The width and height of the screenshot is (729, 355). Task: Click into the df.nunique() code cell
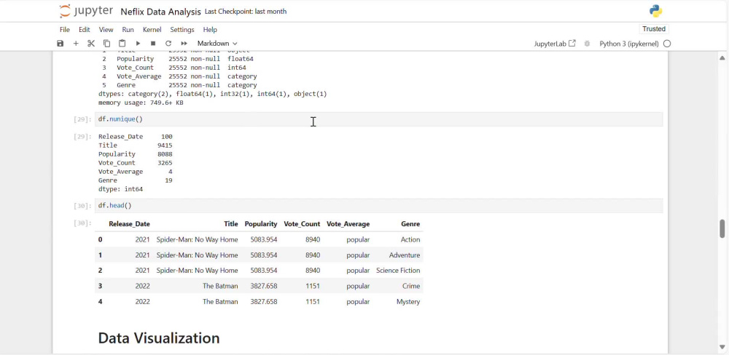[378, 119]
